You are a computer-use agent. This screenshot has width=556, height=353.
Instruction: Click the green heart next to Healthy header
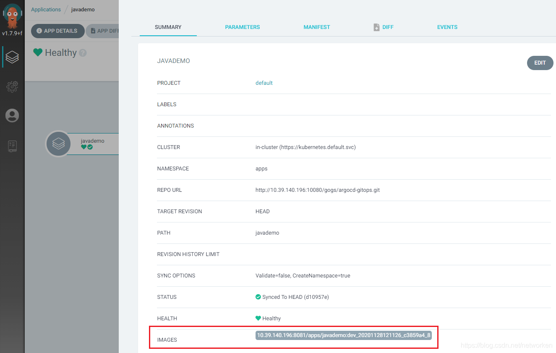38,52
